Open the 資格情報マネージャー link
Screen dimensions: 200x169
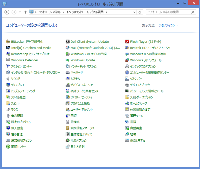83,128
